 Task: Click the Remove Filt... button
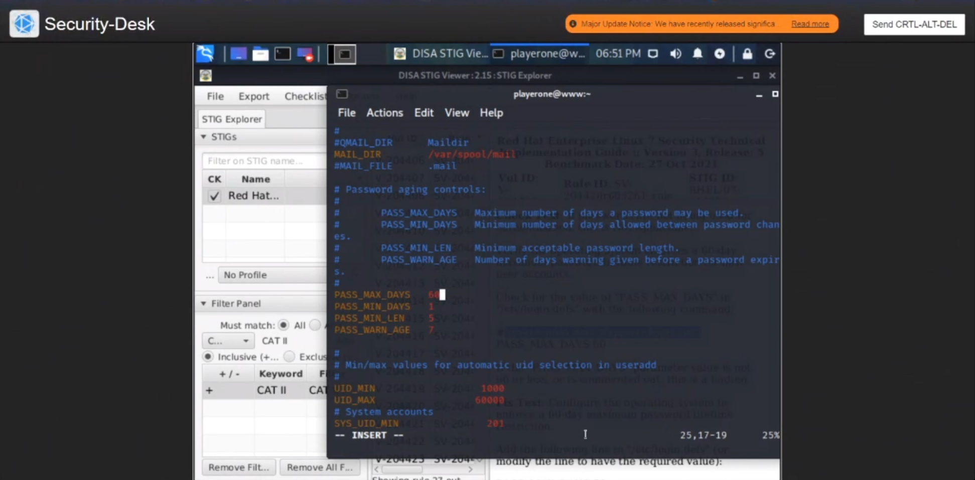tap(238, 467)
